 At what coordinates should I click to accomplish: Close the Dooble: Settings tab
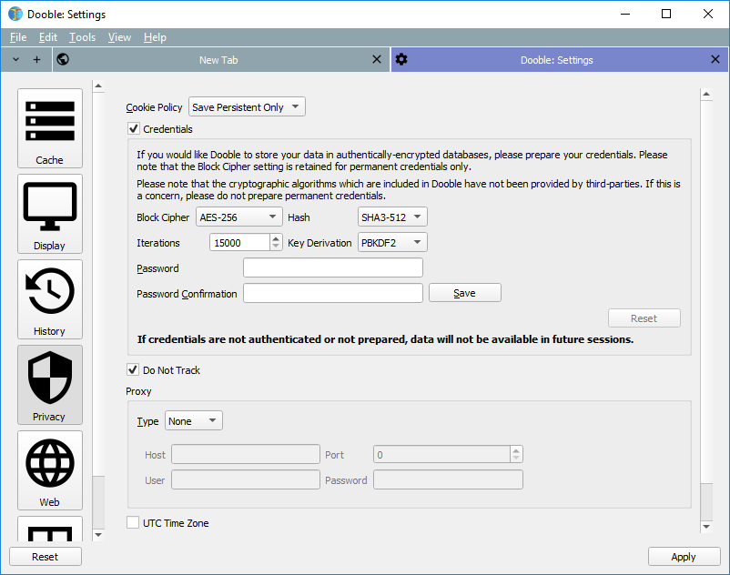click(x=715, y=60)
